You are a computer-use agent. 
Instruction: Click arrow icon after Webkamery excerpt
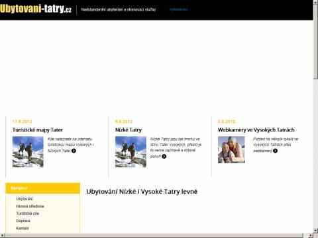pyautogui.click(x=275, y=151)
